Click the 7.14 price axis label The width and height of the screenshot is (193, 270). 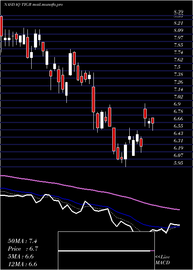178,89
